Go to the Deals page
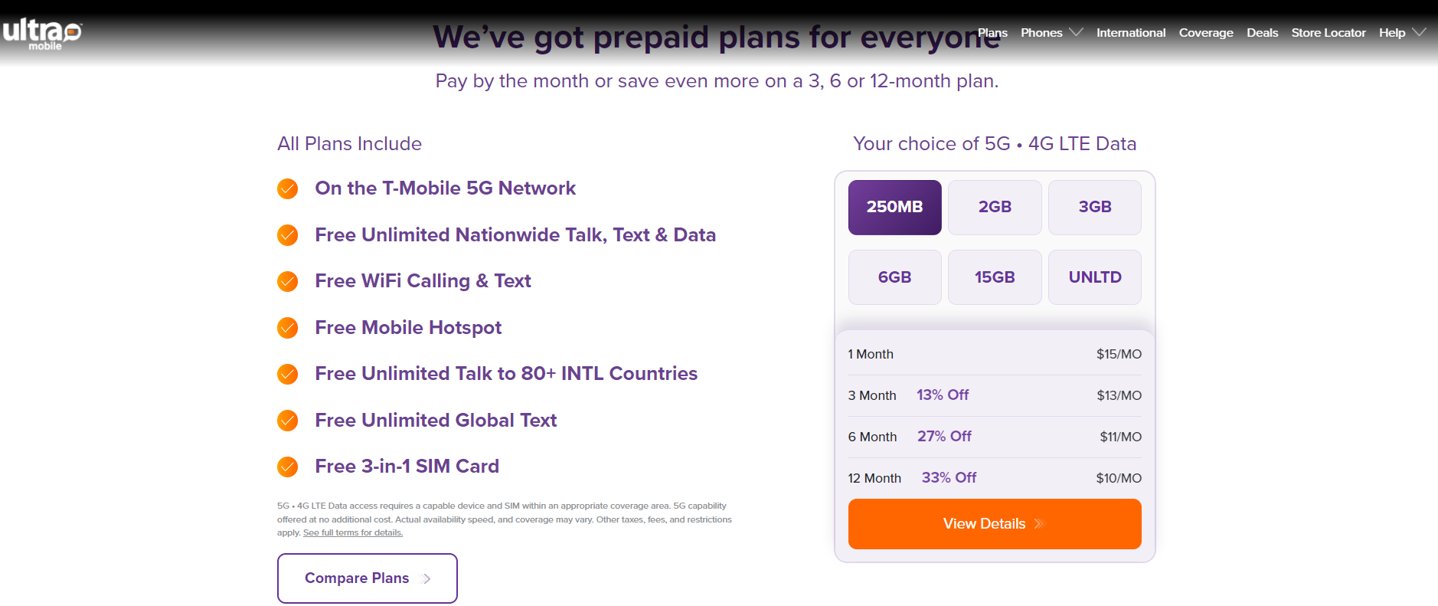This screenshot has width=1438, height=606. point(1262,33)
